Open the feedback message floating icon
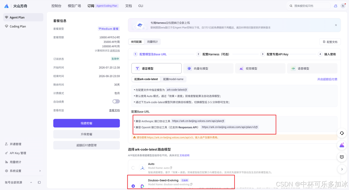The image size is (349, 190). click(342, 157)
